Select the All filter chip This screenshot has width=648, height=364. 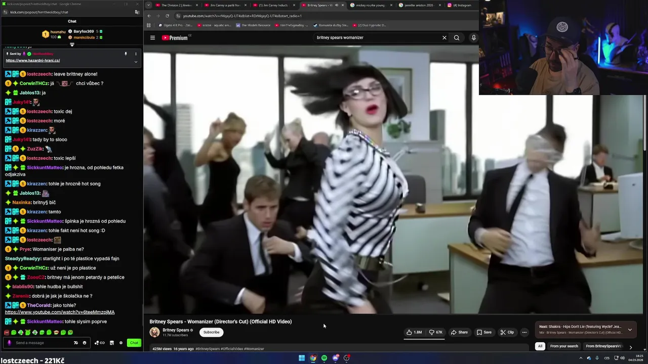coord(540,346)
